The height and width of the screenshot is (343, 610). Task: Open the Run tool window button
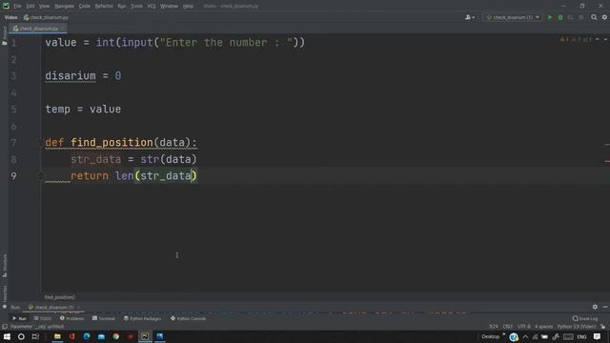[x=19, y=318]
